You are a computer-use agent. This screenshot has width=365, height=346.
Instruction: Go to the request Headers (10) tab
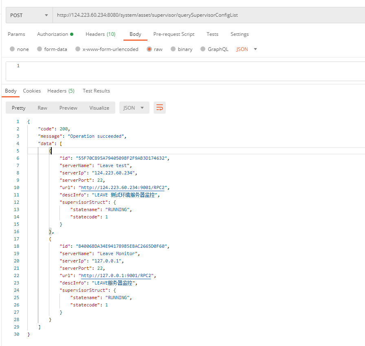100,34
